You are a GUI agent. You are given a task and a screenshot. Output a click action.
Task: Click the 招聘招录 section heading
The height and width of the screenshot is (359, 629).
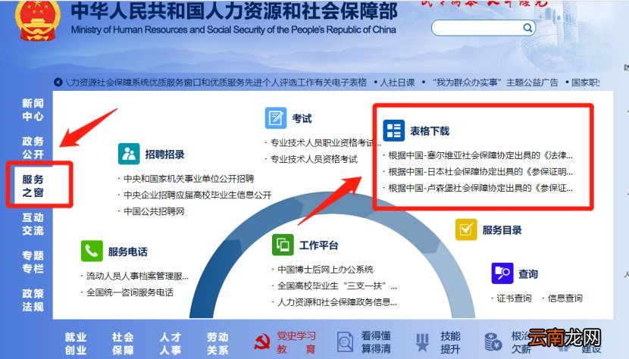(164, 155)
